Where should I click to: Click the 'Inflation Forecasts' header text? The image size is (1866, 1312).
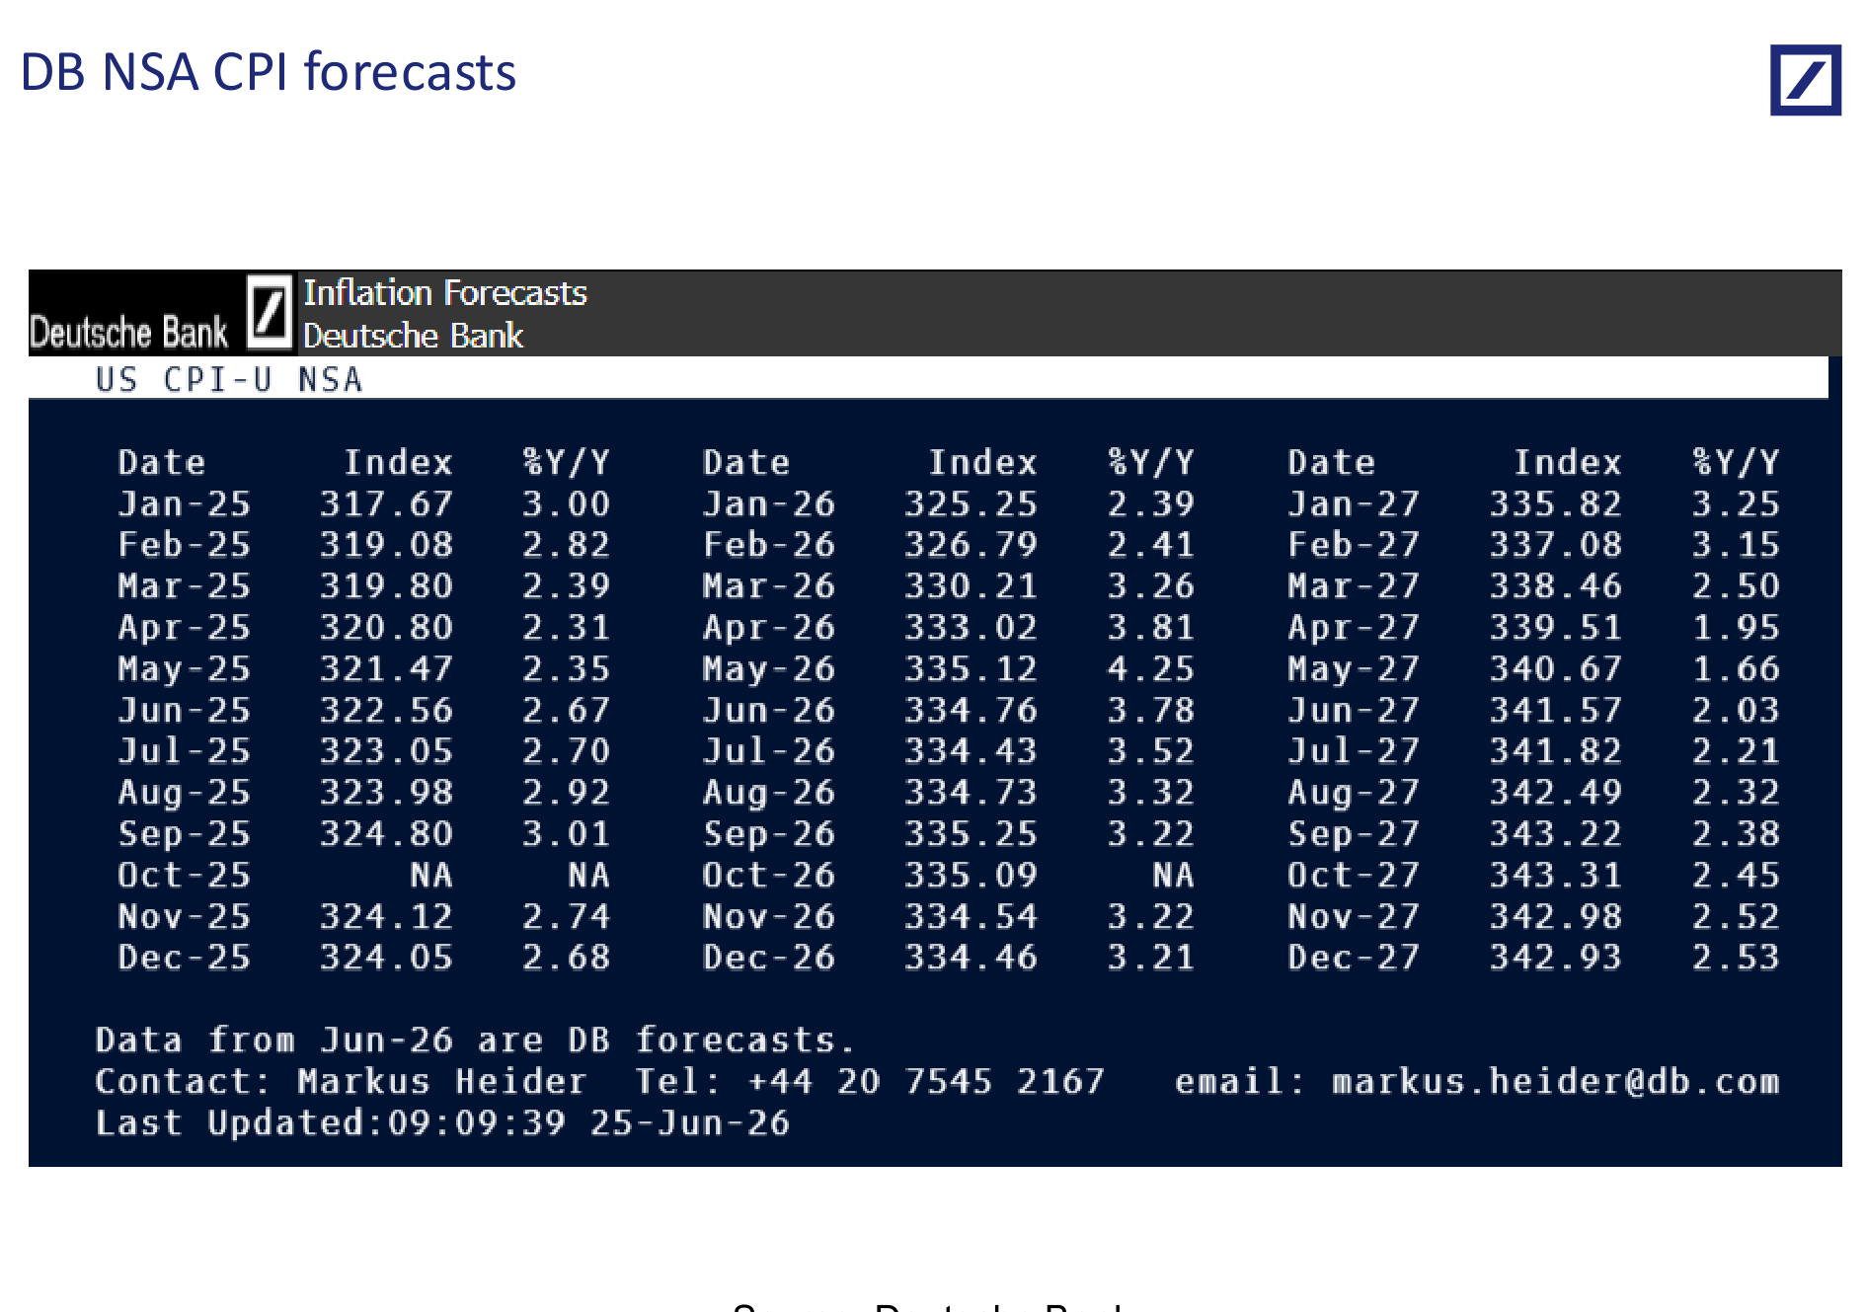click(x=444, y=293)
